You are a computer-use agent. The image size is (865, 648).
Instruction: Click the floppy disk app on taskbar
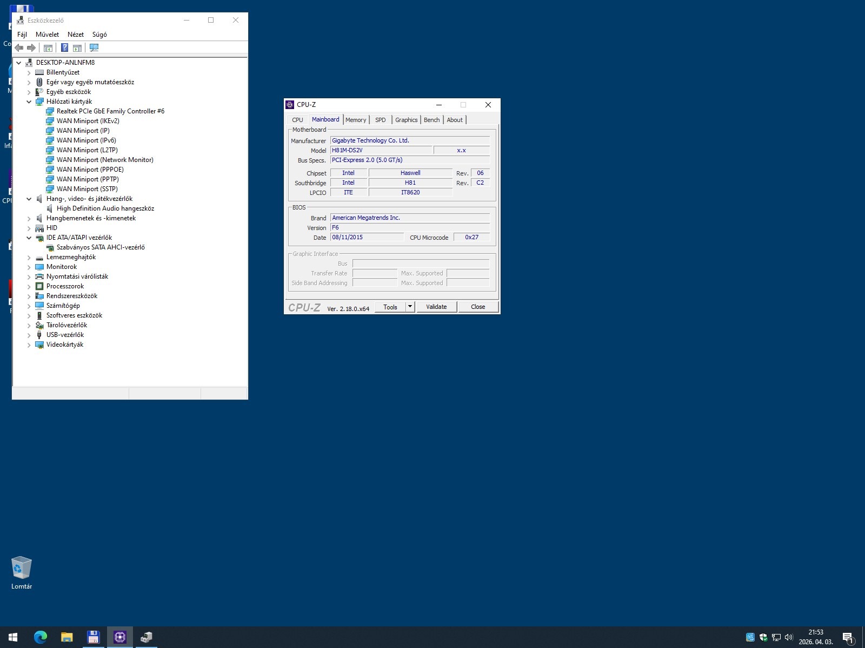point(93,637)
